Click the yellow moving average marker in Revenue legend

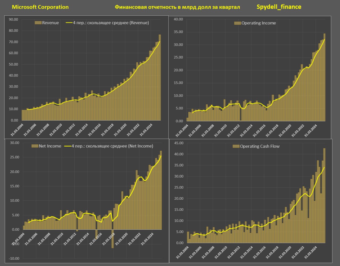[69, 23]
